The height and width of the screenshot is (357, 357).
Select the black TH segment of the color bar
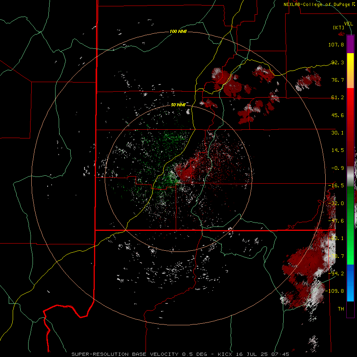[x=350, y=309]
